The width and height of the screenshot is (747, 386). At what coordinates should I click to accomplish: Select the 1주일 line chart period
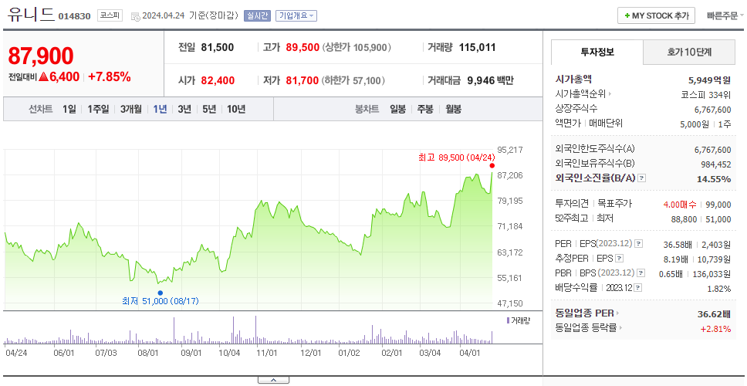point(98,109)
